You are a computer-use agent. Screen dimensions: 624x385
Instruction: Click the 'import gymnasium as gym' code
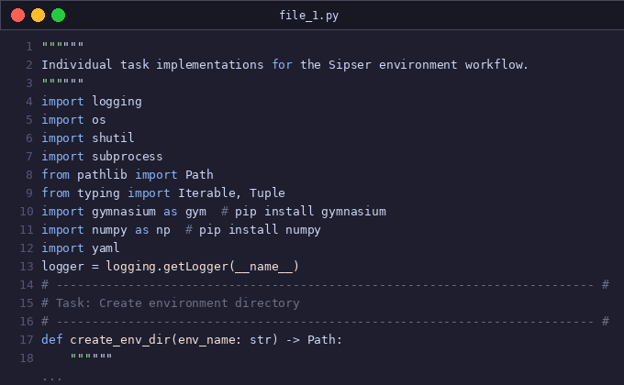point(124,211)
